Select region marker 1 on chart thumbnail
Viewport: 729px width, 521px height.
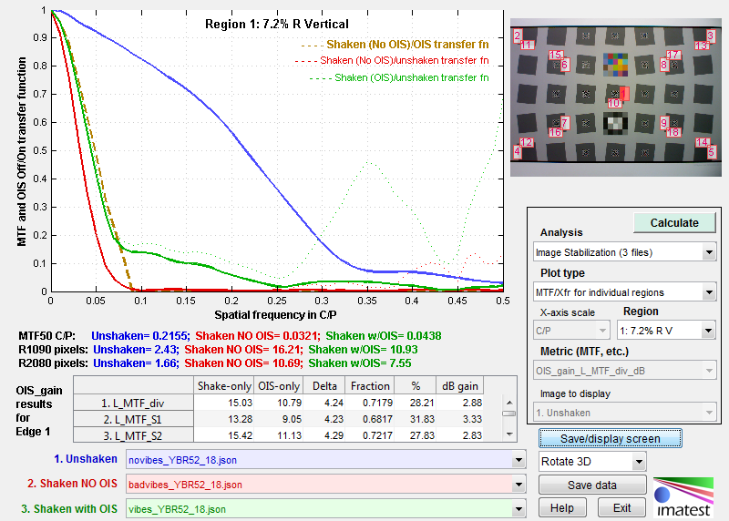(624, 93)
